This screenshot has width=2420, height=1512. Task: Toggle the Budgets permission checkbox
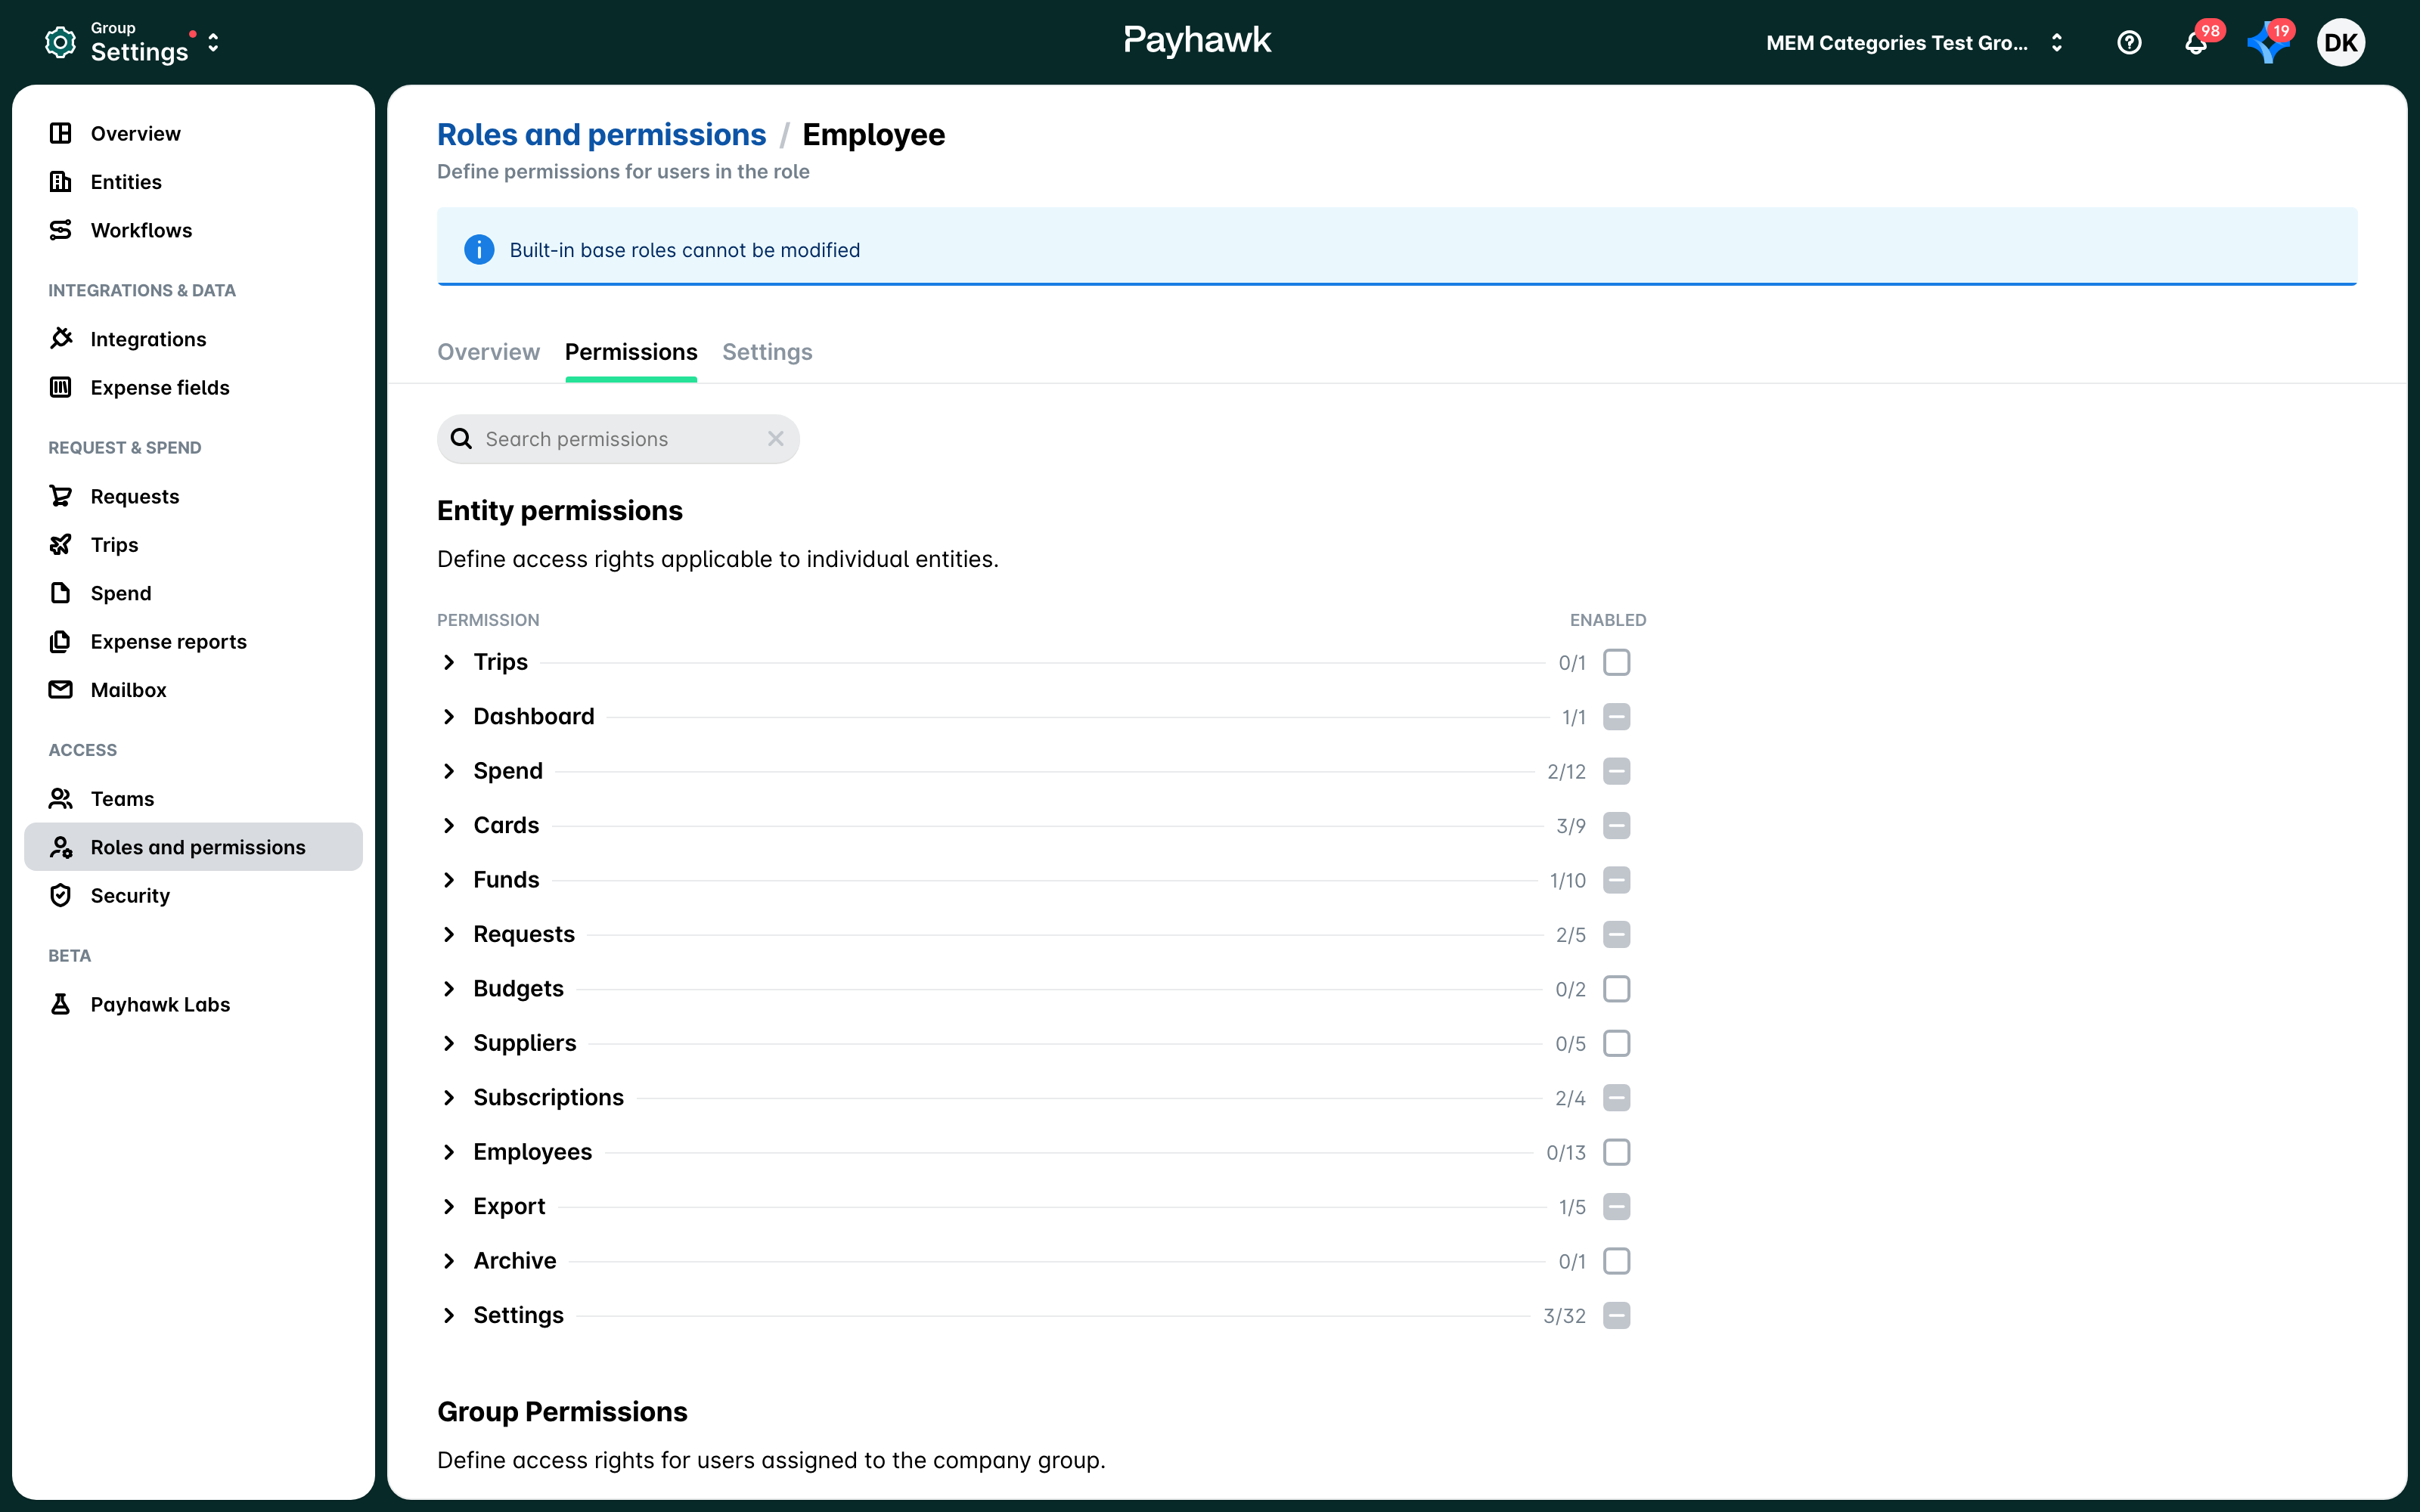click(x=1616, y=988)
